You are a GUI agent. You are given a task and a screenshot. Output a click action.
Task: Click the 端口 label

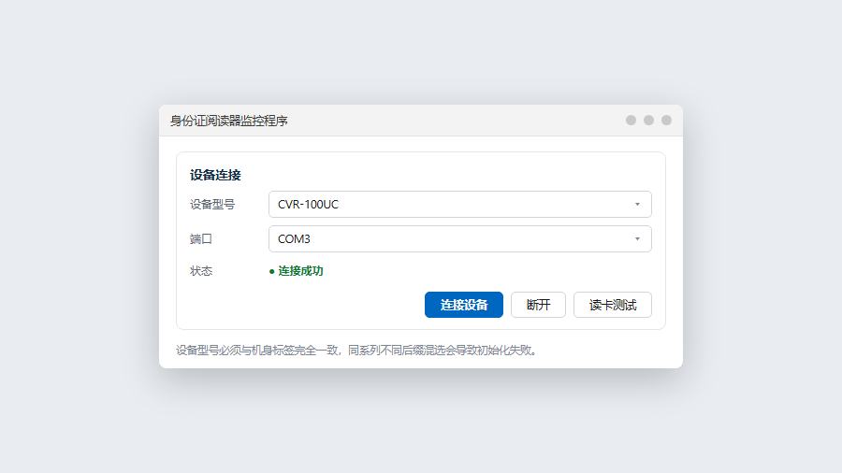[x=201, y=239]
